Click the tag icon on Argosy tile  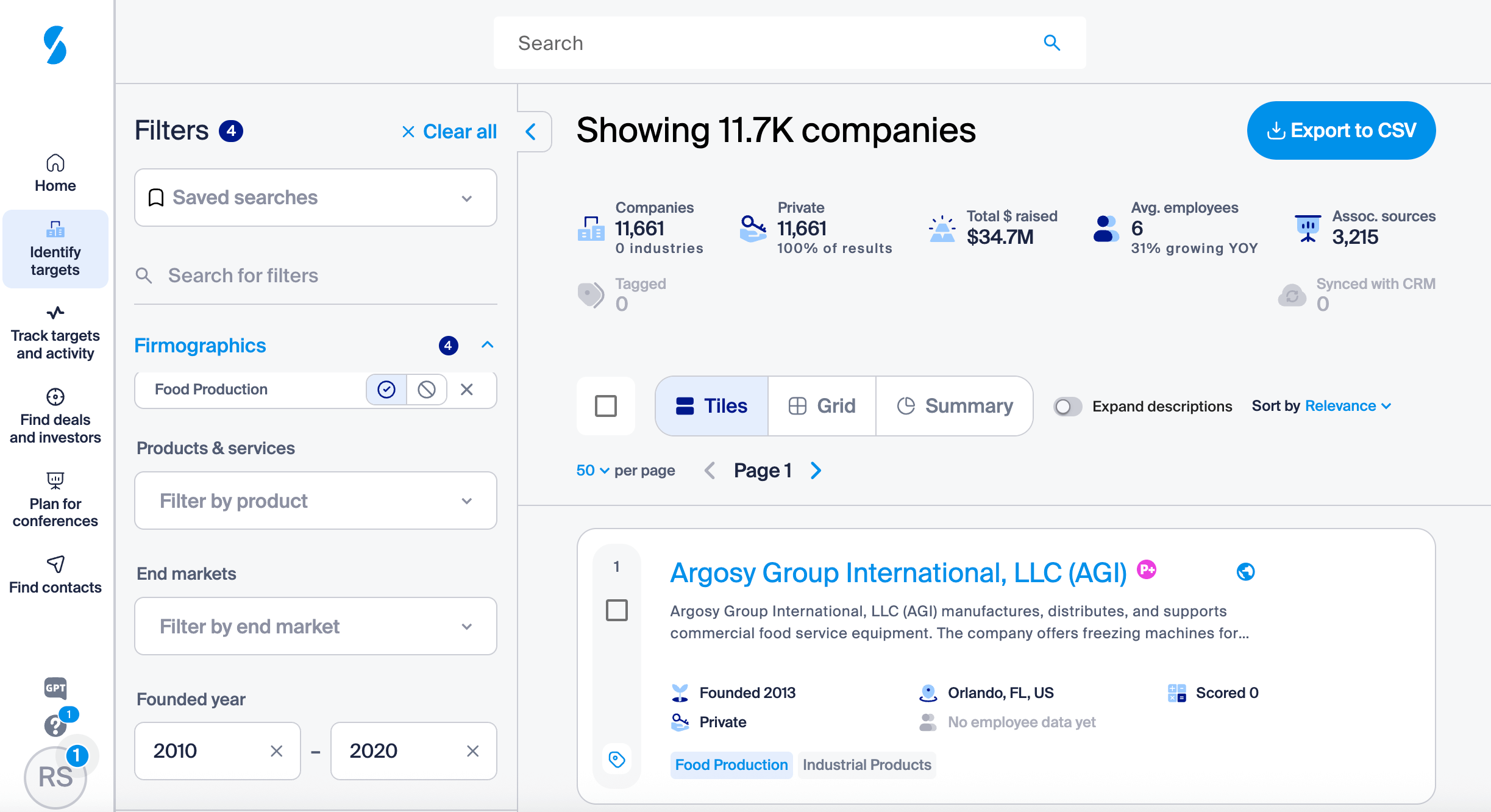617,760
